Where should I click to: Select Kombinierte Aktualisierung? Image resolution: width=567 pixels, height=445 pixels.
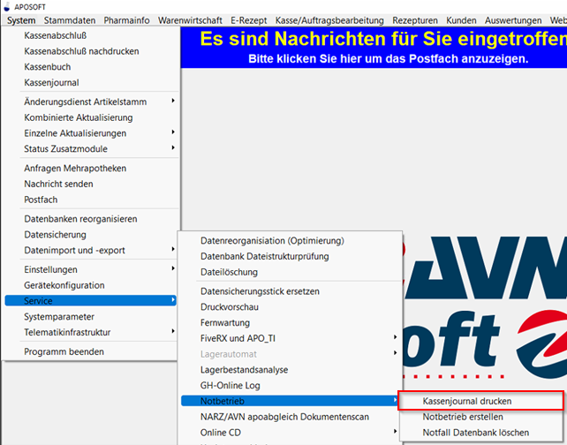90,117
